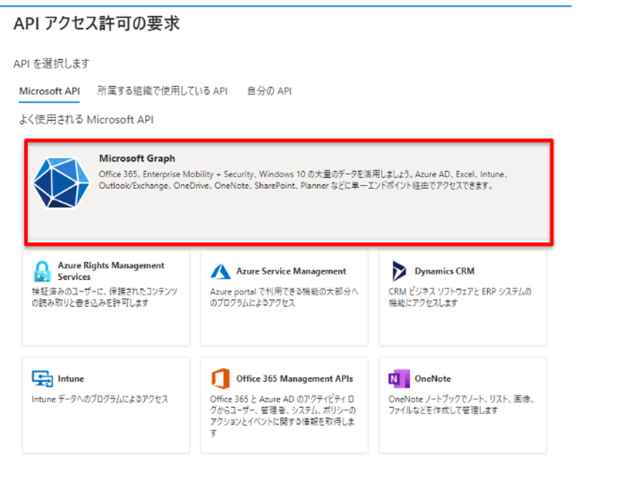The image size is (623, 481).
Task: Click the Azure Service Management triangle icon
Action: tap(221, 271)
